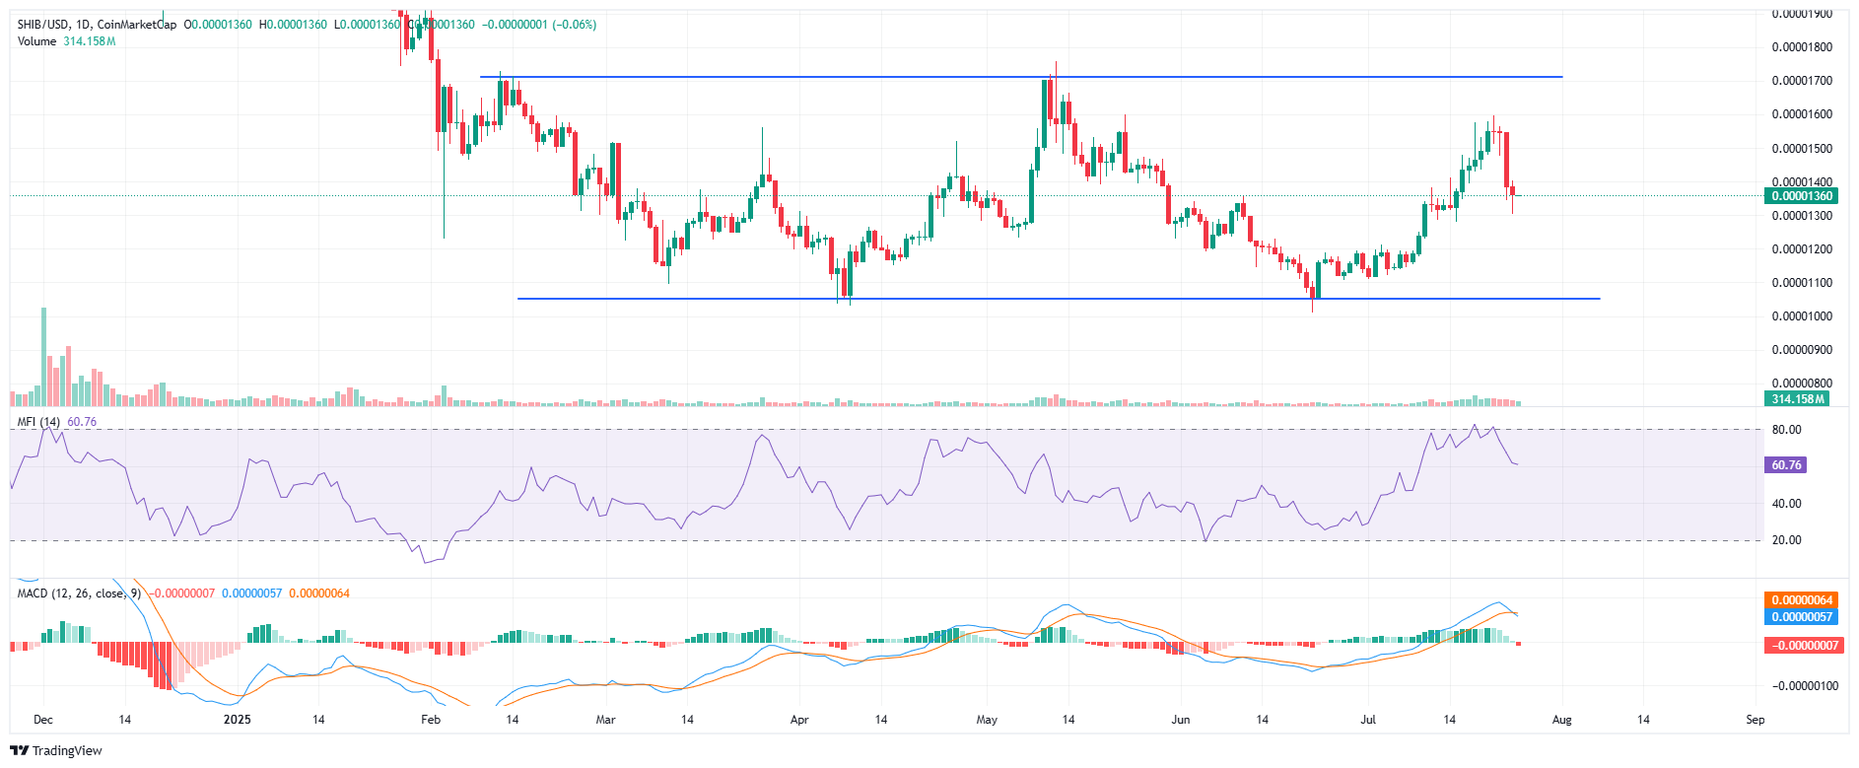The width and height of the screenshot is (1859, 768).
Task: Click the Apr label on the time axis
Action: pos(799,720)
